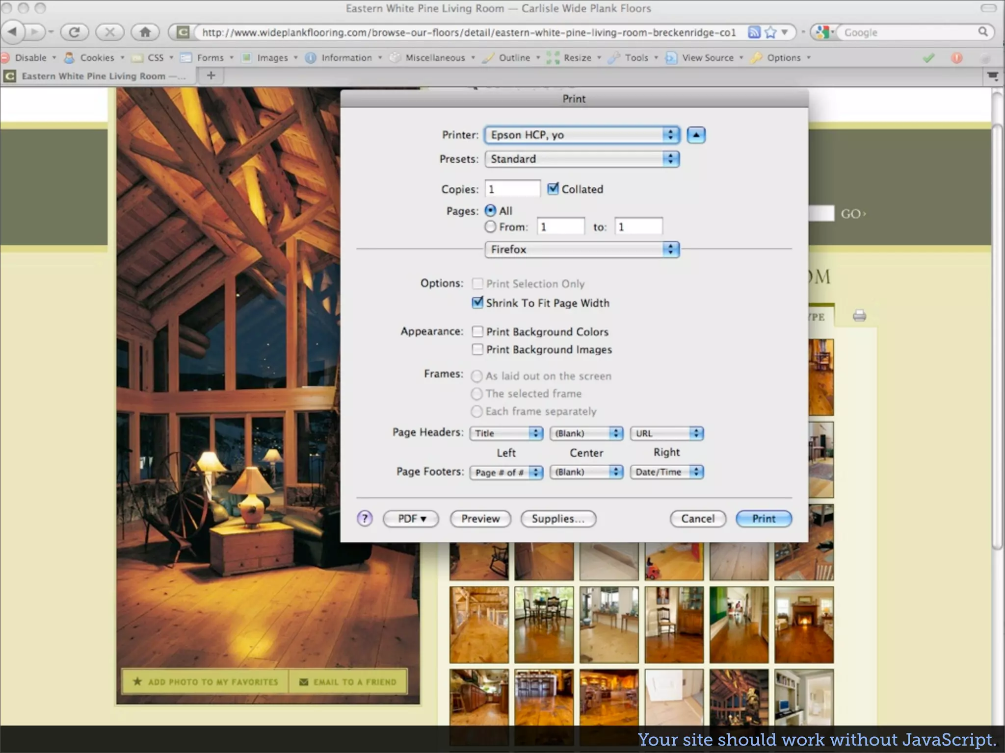Screen dimensions: 1005x753
Task: Click the RSS feed icon in the address bar
Action: pos(754,32)
